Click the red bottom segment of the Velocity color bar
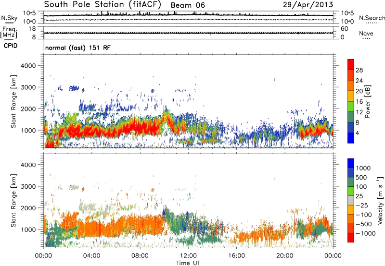Viewport: 385px width, 266px height. 351,238
